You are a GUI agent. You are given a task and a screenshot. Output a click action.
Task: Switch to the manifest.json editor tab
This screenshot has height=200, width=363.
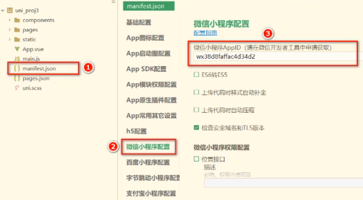[148, 6]
